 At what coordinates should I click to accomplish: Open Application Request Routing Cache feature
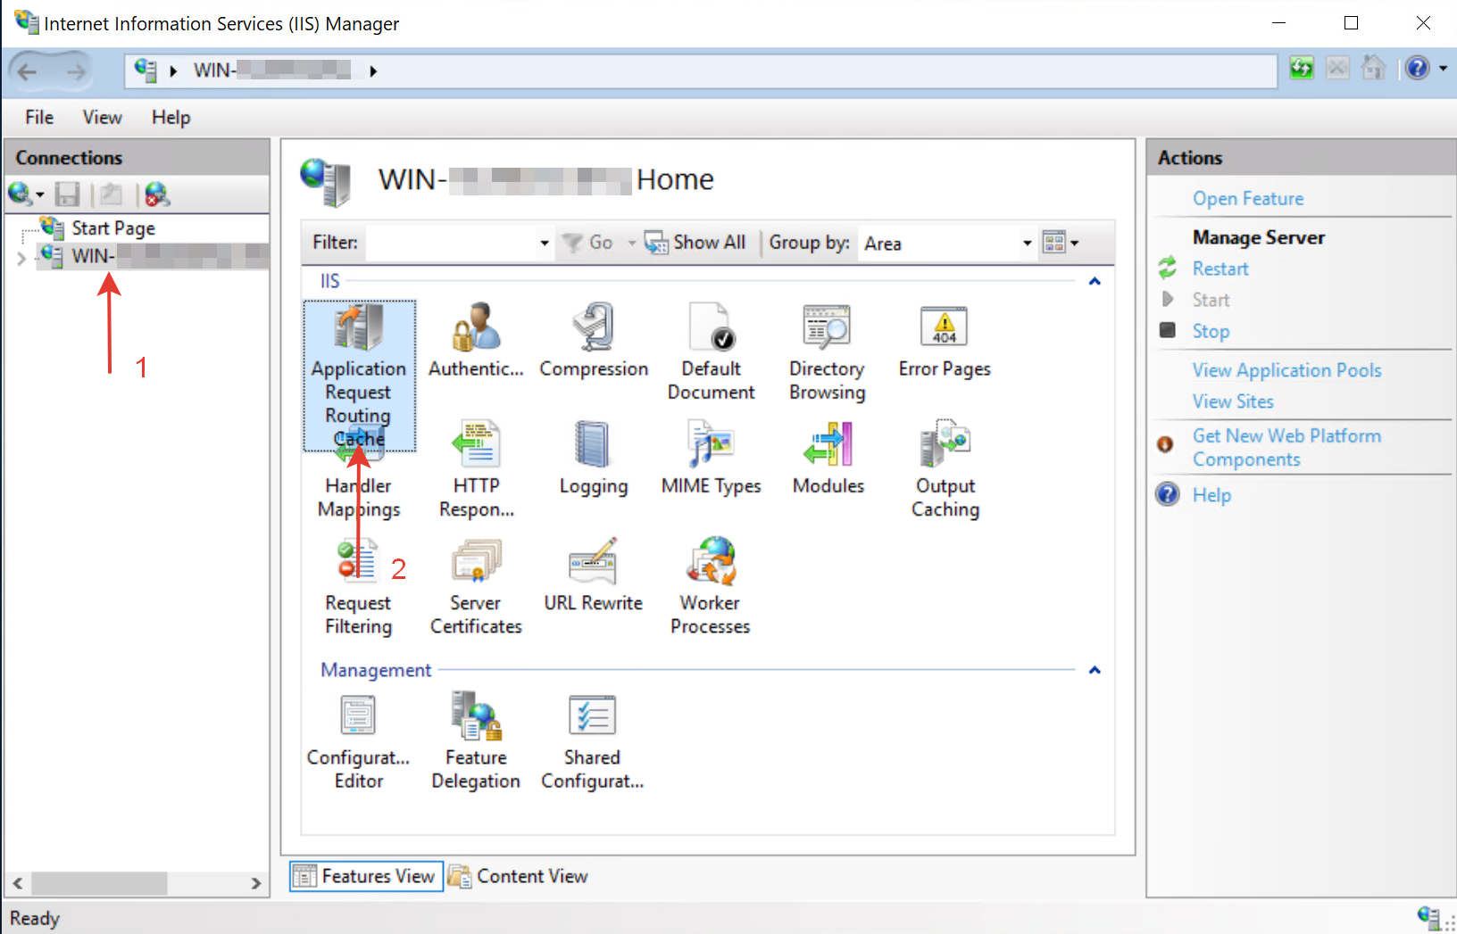pos(359,376)
